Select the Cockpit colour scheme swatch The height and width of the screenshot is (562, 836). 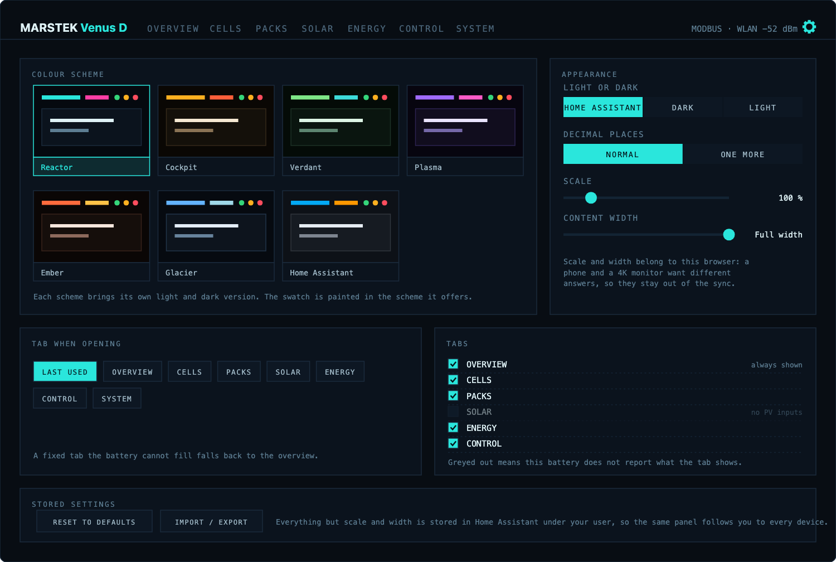tap(216, 130)
